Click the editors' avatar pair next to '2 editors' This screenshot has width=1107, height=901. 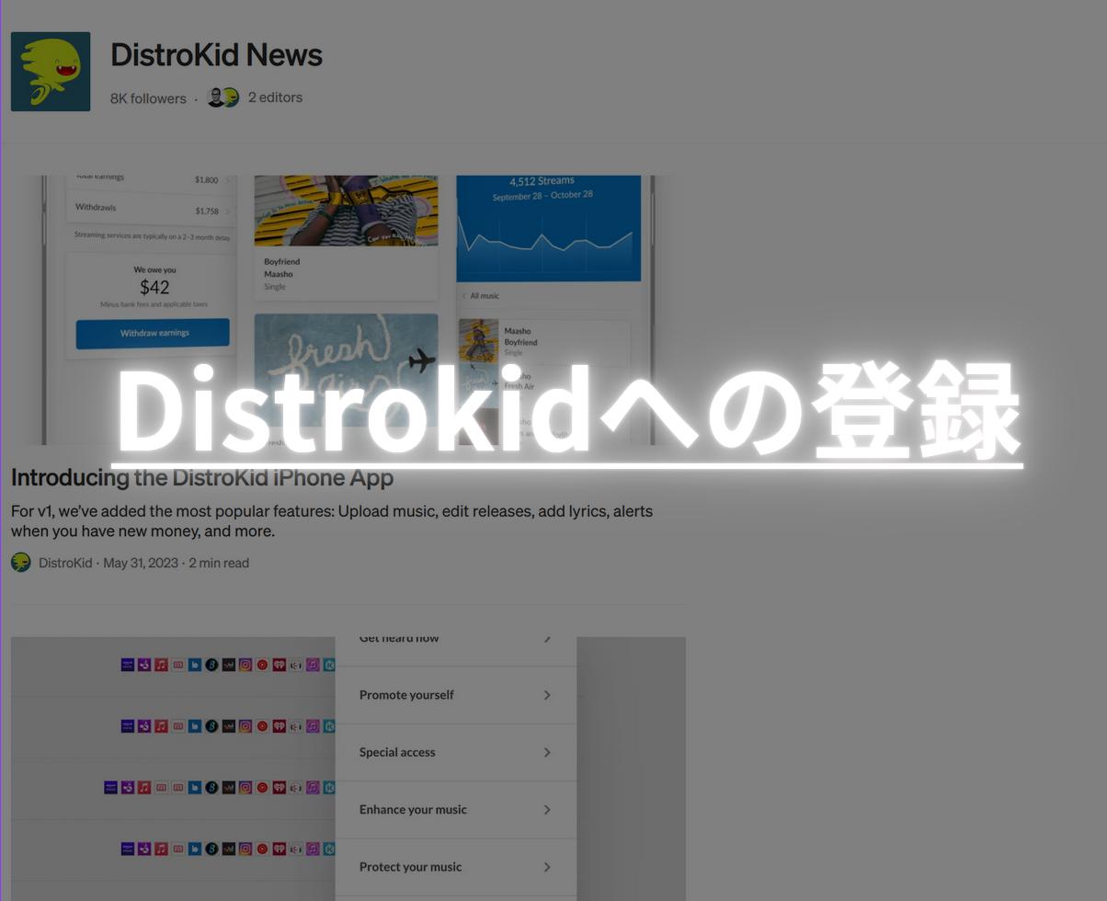pyautogui.click(x=223, y=97)
